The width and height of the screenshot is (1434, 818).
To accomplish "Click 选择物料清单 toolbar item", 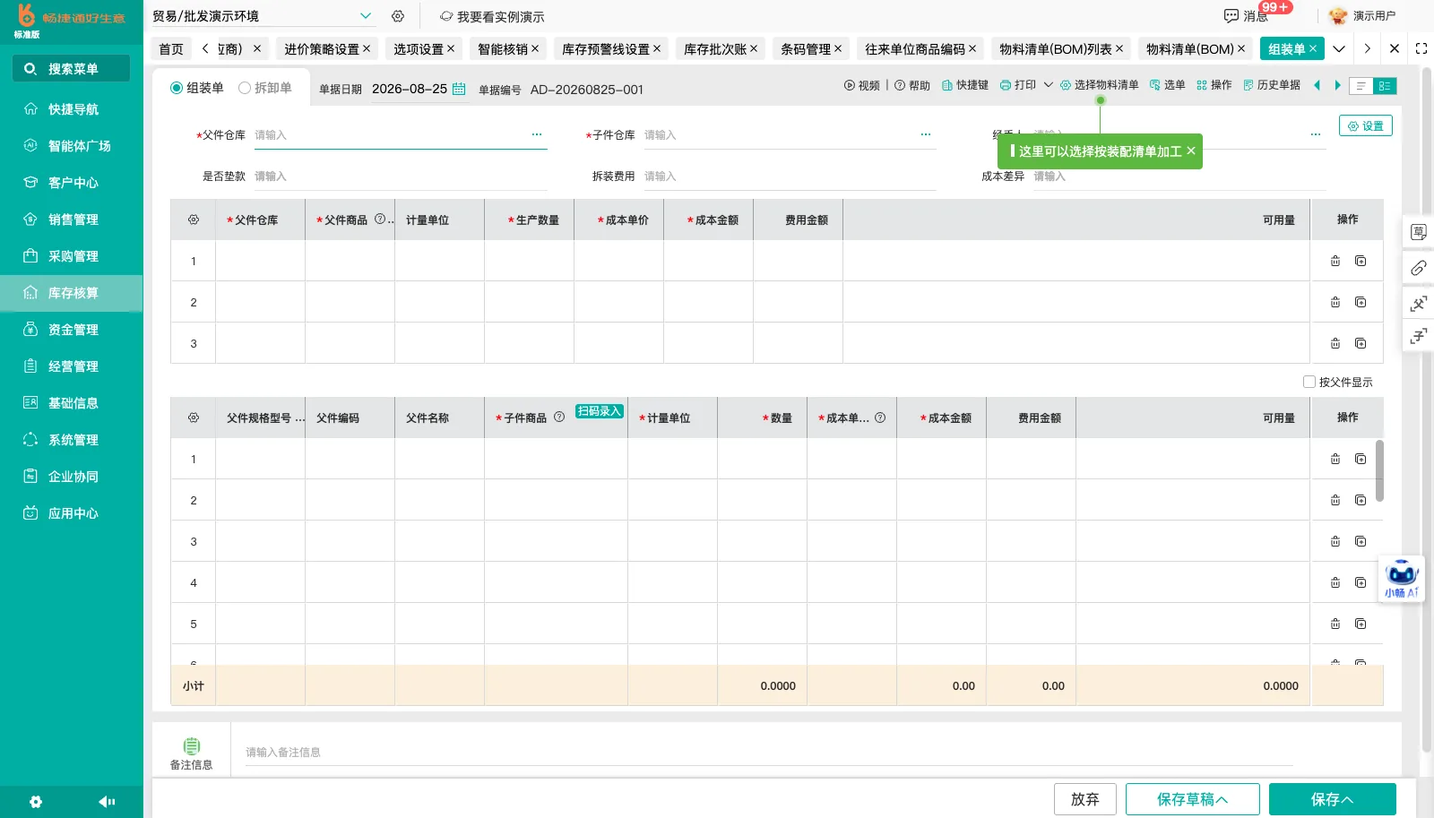I will pos(1099,85).
